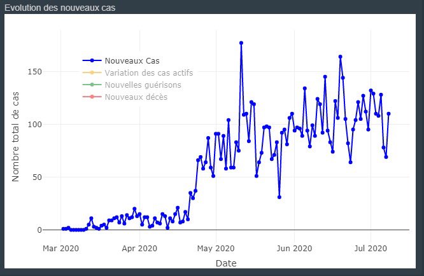Click the Jul 2020 x-axis label
Image resolution: width=424 pixels, height=276 pixels.
[371, 249]
